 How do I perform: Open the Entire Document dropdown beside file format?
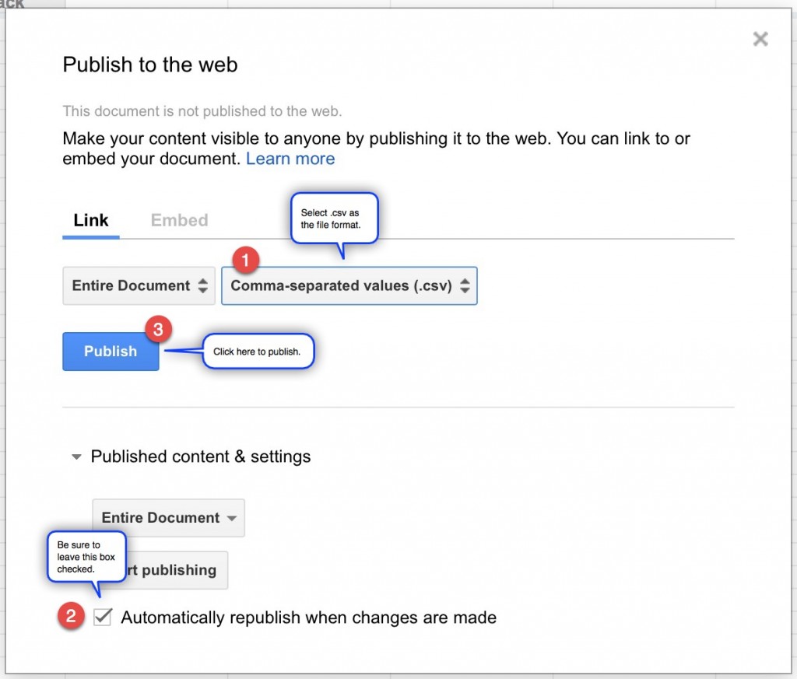[x=139, y=286]
